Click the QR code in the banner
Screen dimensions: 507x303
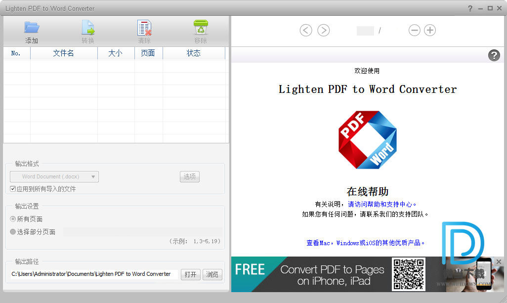[409, 274]
